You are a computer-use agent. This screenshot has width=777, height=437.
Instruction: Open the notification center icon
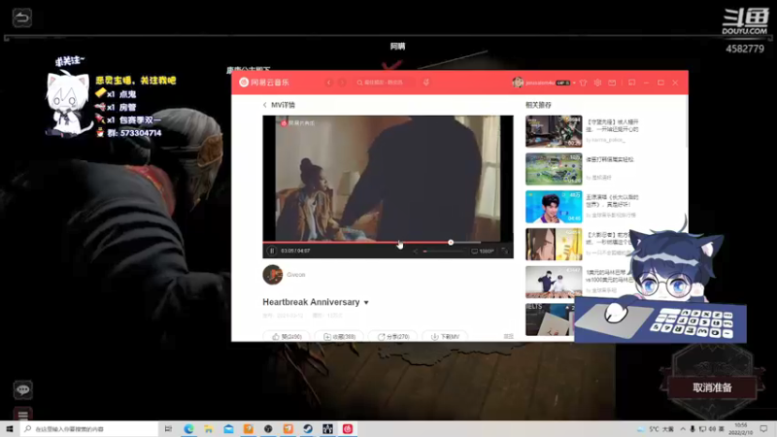(x=763, y=429)
